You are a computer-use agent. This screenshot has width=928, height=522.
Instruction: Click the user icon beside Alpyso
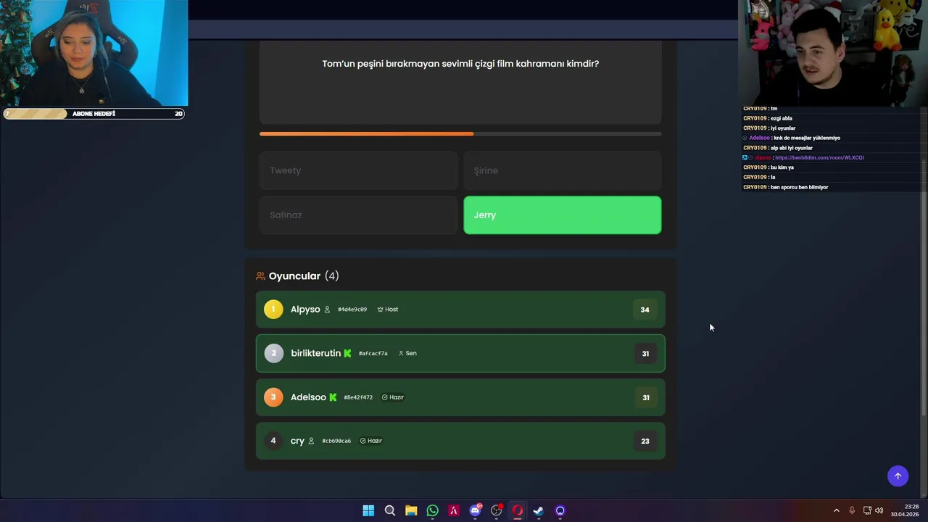327,310
